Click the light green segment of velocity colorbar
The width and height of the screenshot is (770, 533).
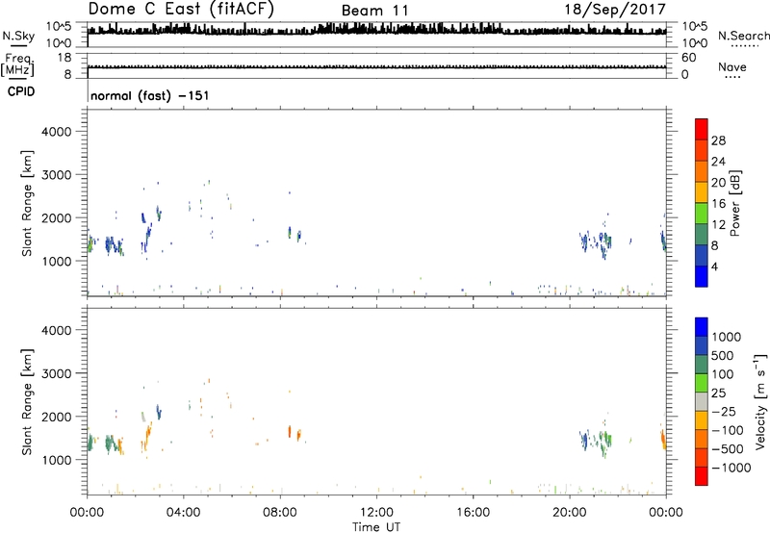point(702,383)
